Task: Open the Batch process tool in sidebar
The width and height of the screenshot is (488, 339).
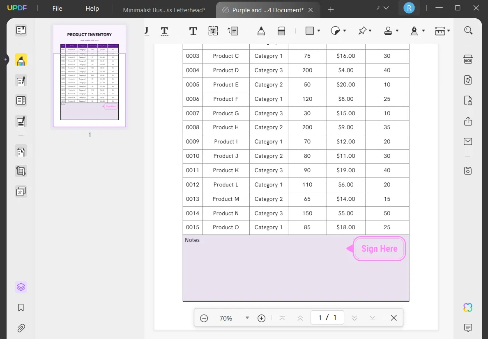Action: pos(21,192)
